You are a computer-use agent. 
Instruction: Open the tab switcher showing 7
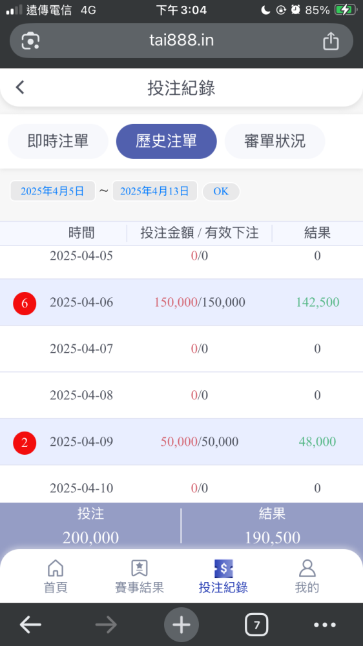pos(256,625)
